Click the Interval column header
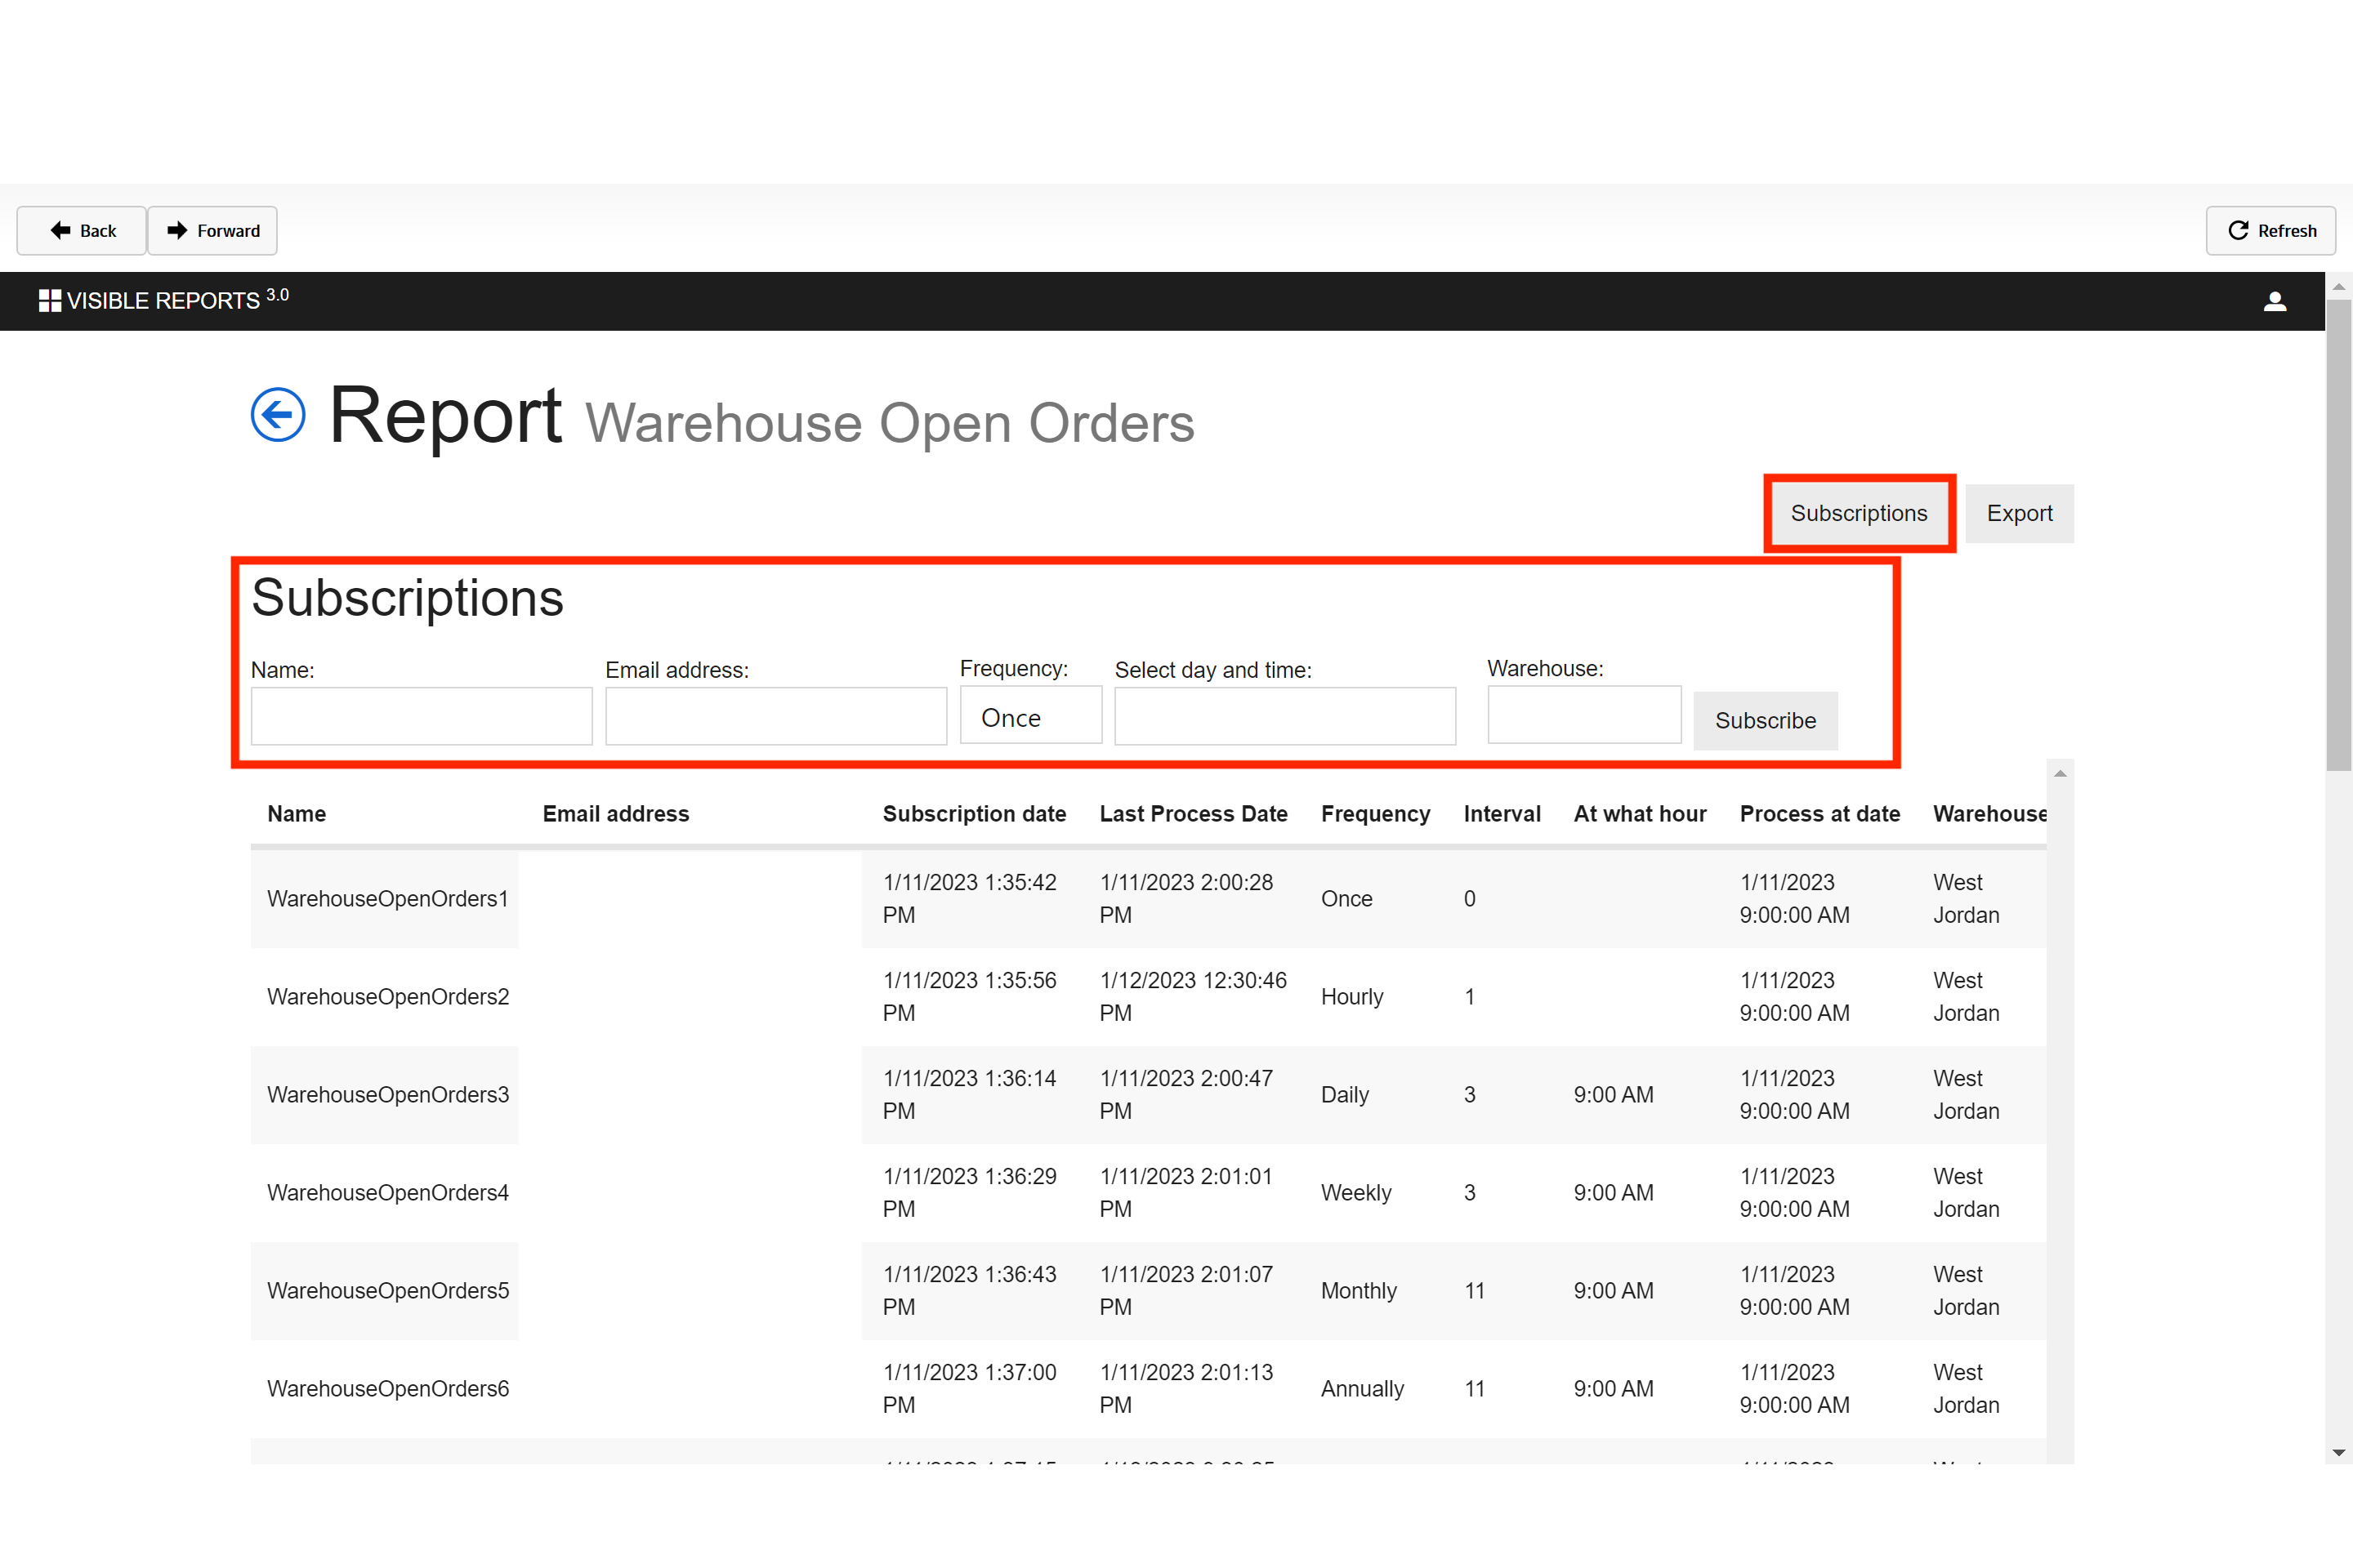The height and width of the screenshot is (1568, 2353). tap(1502, 814)
